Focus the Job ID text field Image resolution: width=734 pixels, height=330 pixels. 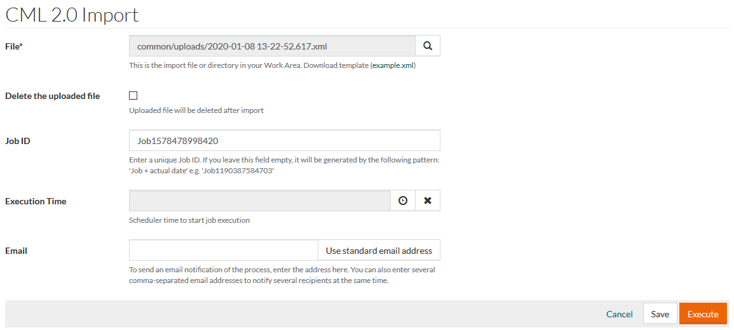click(284, 141)
